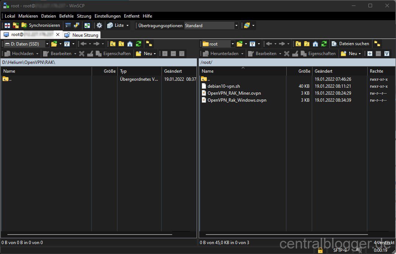Open the Standard transfer preset dropdown
The height and width of the screenshot is (254, 396).
coord(236,25)
